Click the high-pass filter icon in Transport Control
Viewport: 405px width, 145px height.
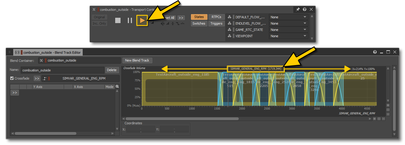click(x=183, y=23)
